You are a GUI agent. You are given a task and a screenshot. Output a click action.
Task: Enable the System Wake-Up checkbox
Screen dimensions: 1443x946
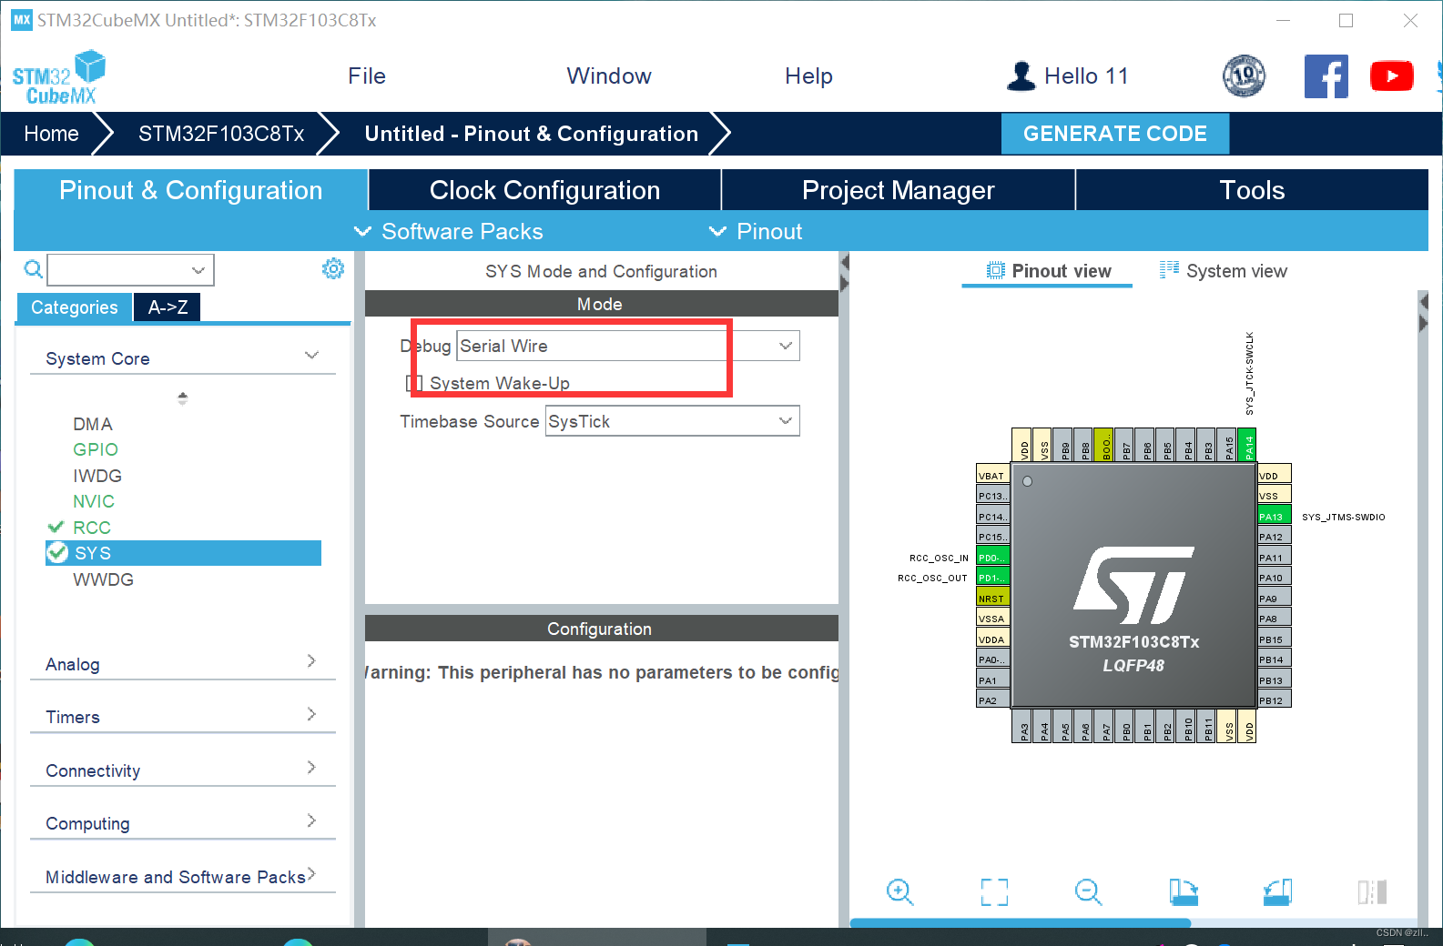[x=414, y=383]
